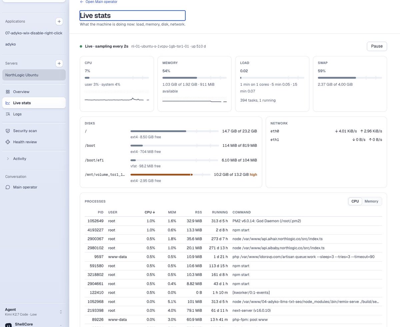Click the green Live status dot
400x327 pixels.
pos(81,46)
